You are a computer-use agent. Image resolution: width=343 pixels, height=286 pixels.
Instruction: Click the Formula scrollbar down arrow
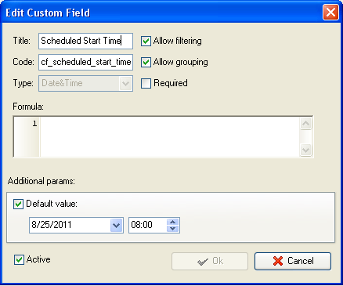tap(305, 150)
